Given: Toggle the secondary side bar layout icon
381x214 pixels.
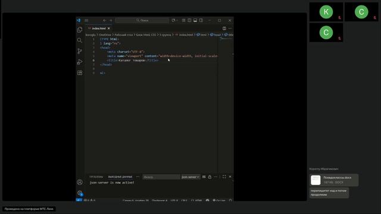Looking at the screenshot, I should (201, 20).
